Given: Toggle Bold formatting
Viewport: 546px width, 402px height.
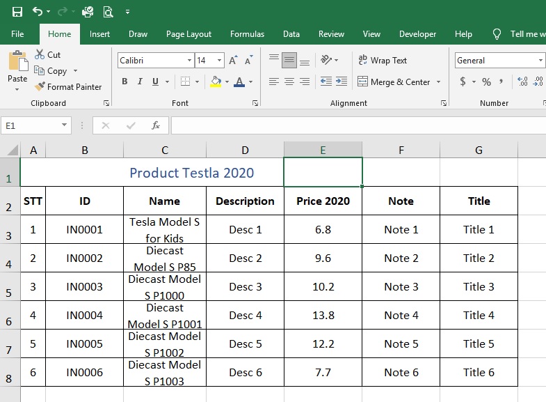Looking at the screenshot, I should pos(125,82).
